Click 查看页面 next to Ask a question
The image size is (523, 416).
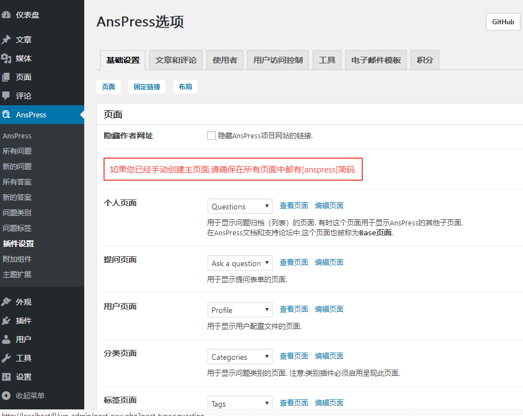tap(293, 262)
